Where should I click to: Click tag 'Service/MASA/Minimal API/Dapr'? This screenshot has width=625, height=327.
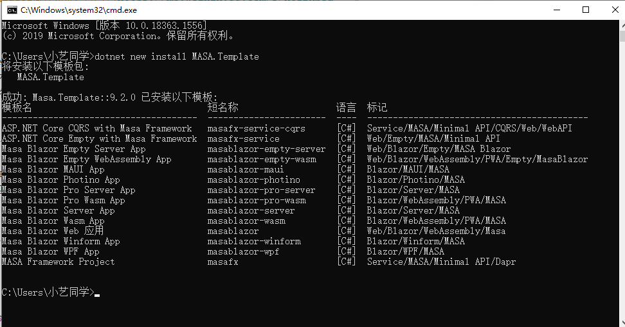tap(441, 262)
